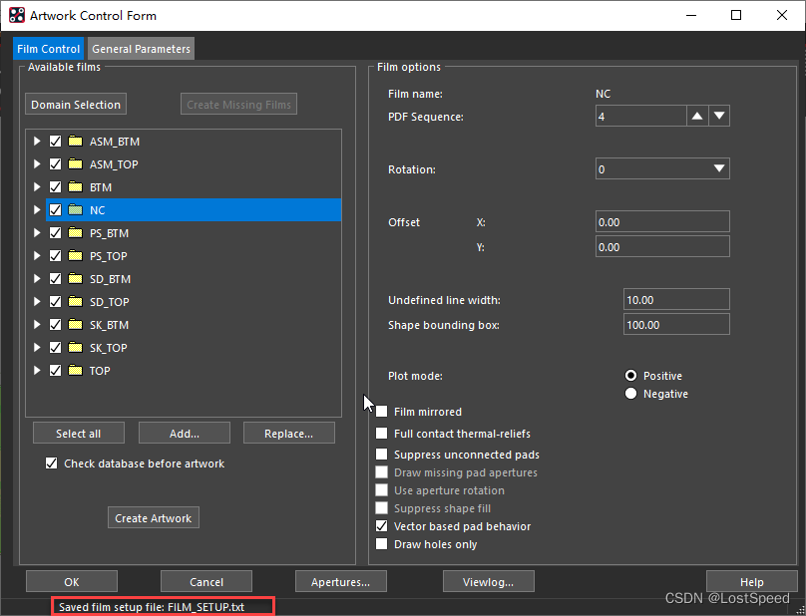The image size is (806, 616).
Task: Click the TOP film folder icon
Action: tap(75, 371)
